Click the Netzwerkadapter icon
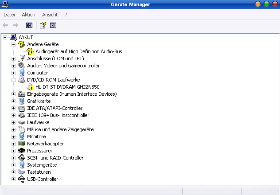 coord(22,144)
